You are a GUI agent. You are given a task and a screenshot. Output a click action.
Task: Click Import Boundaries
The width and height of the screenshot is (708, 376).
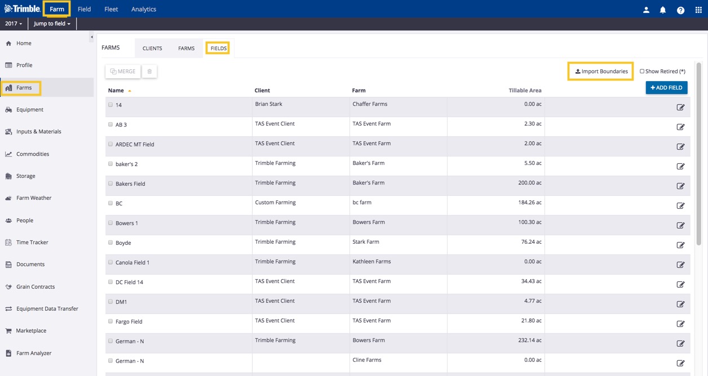click(x=601, y=71)
